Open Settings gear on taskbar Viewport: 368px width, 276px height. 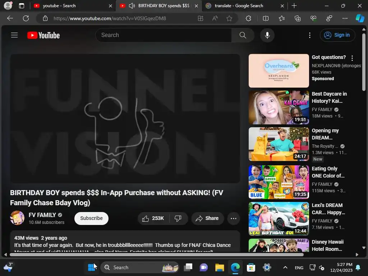[x=267, y=267]
